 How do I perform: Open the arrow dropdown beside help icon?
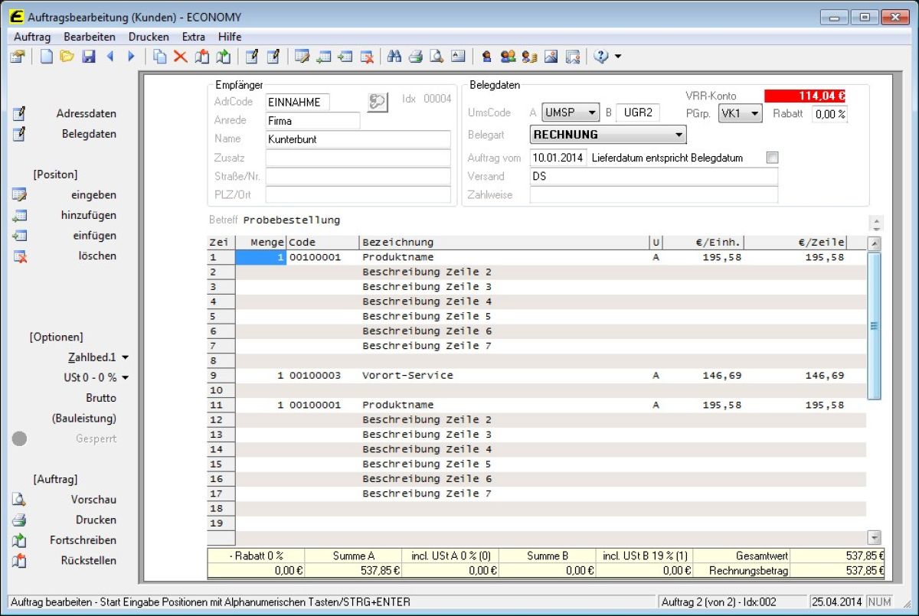(x=618, y=57)
